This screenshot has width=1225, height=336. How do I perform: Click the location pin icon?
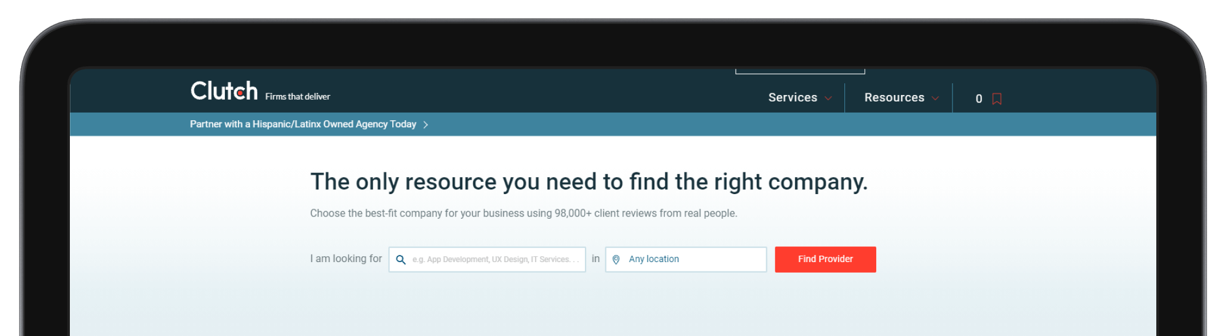pyautogui.click(x=616, y=259)
